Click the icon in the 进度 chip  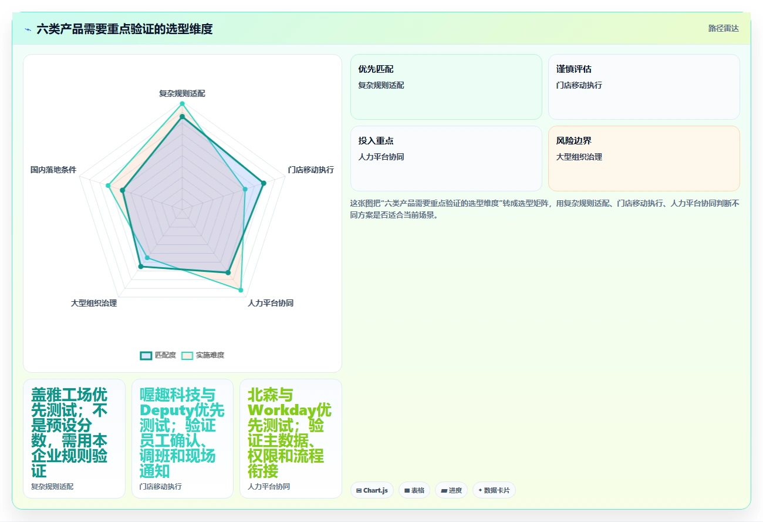[x=444, y=490]
